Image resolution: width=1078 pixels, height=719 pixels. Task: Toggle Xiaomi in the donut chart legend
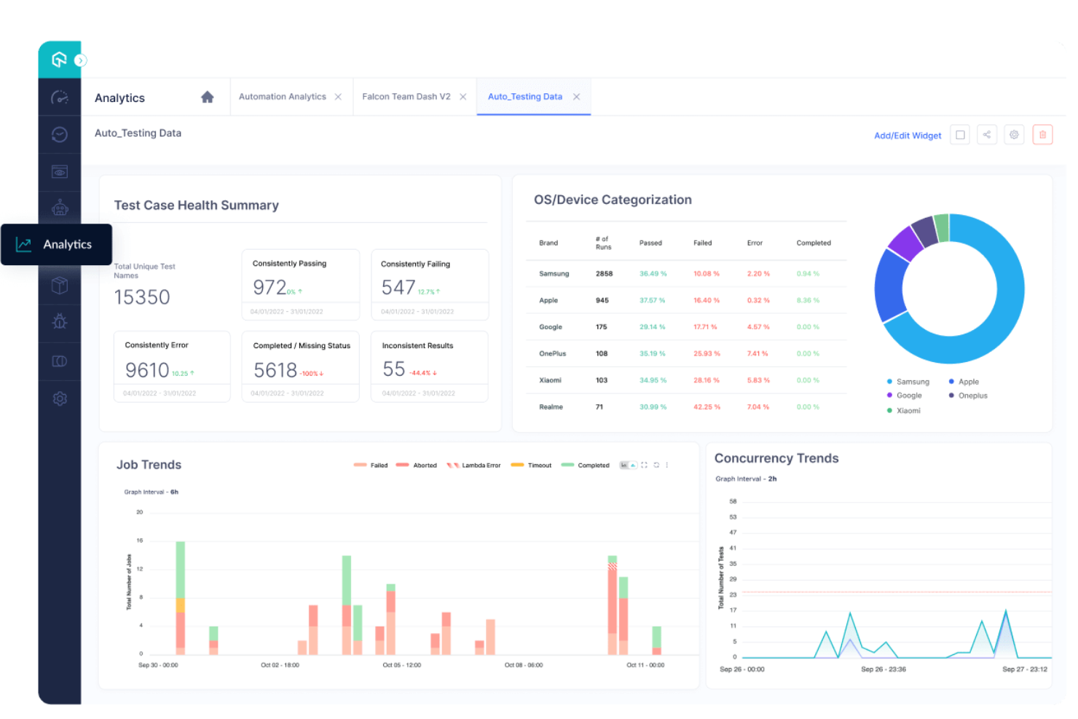click(903, 411)
